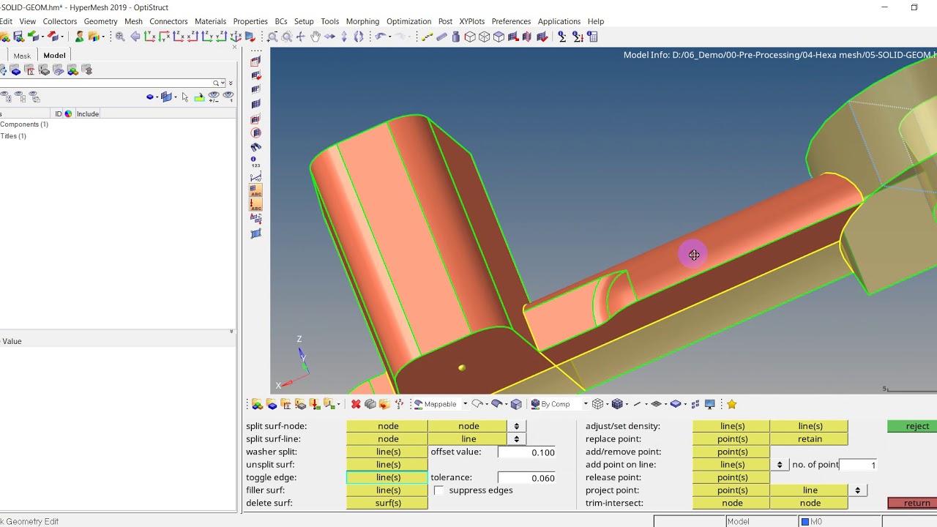Toggle project point line selector arrows
Image resolution: width=937 pixels, height=527 pixels.
856,490
